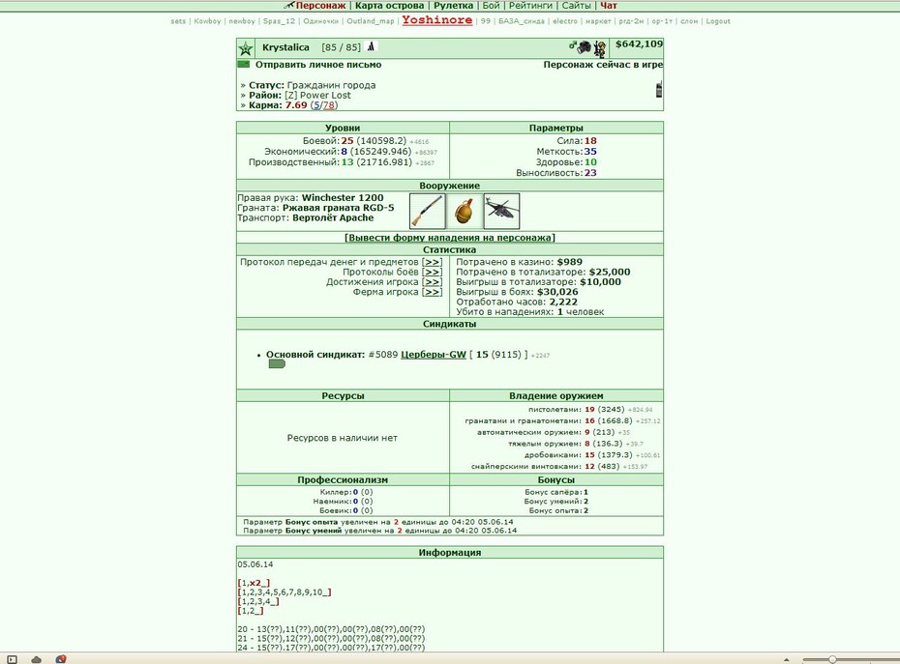Click the rusty RGD-5 grenade image

465,211
